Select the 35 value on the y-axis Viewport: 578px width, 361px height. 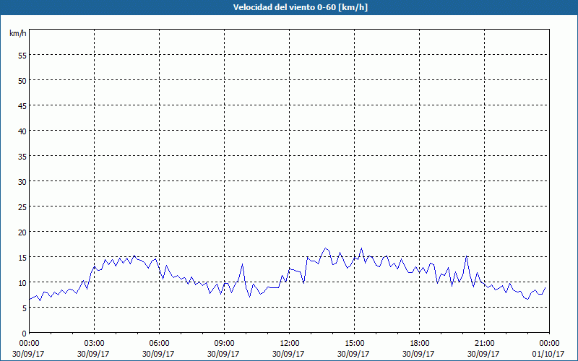tap(22, 156)
